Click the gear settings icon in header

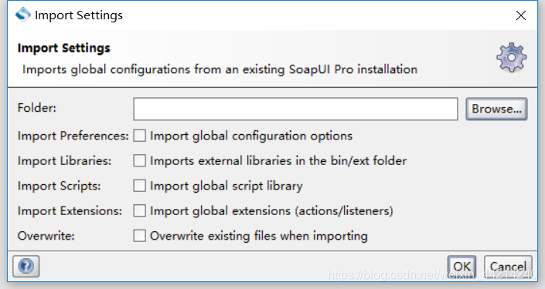click(511, 58)
